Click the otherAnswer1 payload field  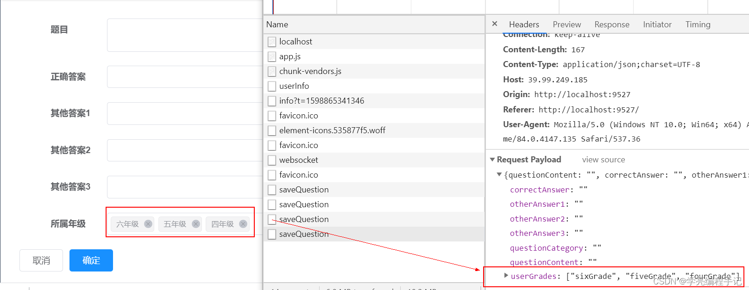(546, 204)
